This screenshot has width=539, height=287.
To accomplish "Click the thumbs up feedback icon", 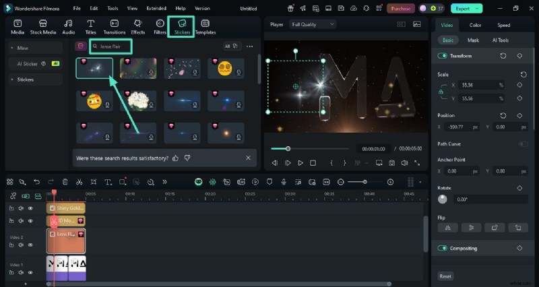I will pos(176,158).
